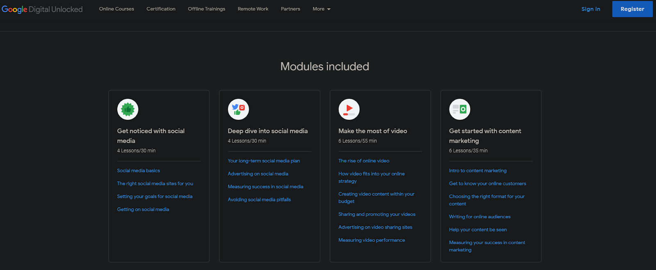Click the content marketing module icon

(x=460, y=110)
